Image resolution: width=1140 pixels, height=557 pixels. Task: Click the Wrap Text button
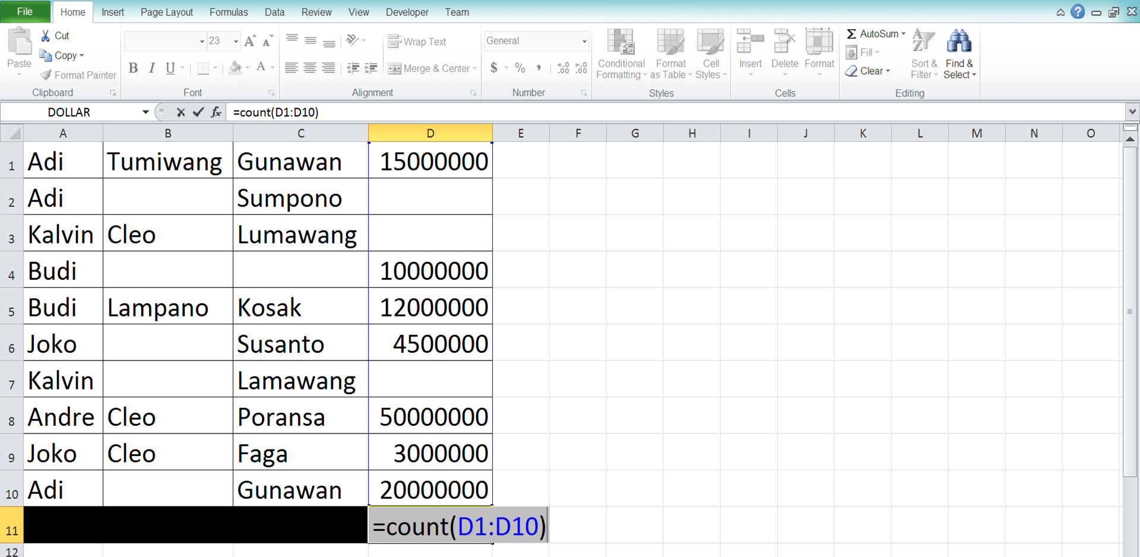pos(417,42)
